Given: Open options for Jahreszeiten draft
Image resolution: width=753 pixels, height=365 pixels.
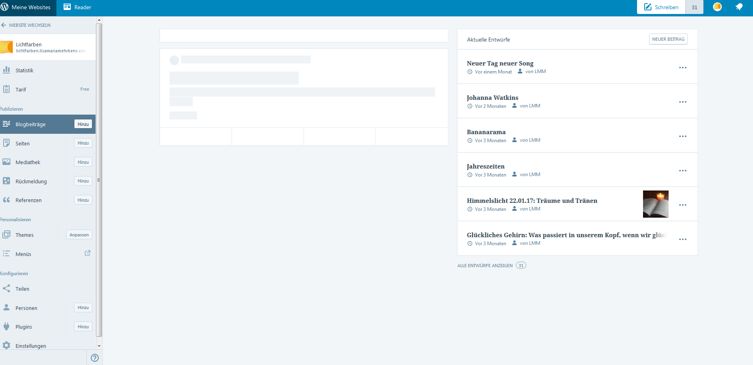Looking at the screenshot, I should pos(683,171).
